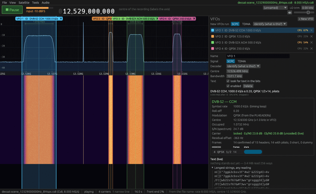
Task: Open the Decoder Identify dropdown
Action: click(x=243, y=66)
